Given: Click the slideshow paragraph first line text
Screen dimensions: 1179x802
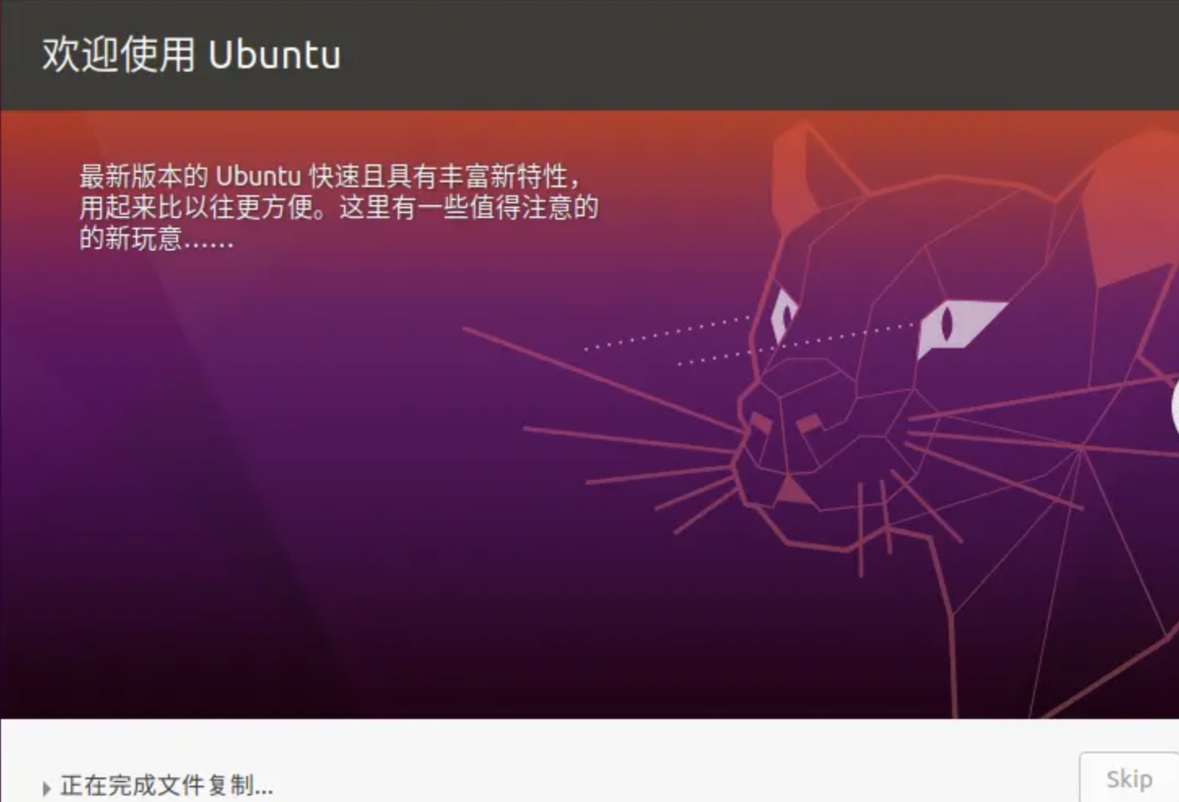Looking at the screenshot, I should (x=330, y=176).
